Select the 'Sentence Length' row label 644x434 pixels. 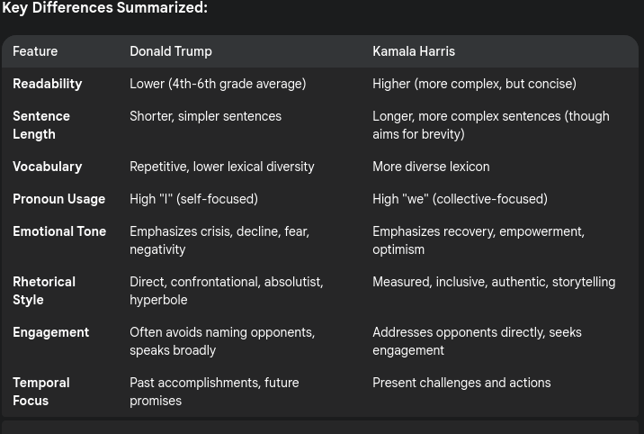pos(41,125)
